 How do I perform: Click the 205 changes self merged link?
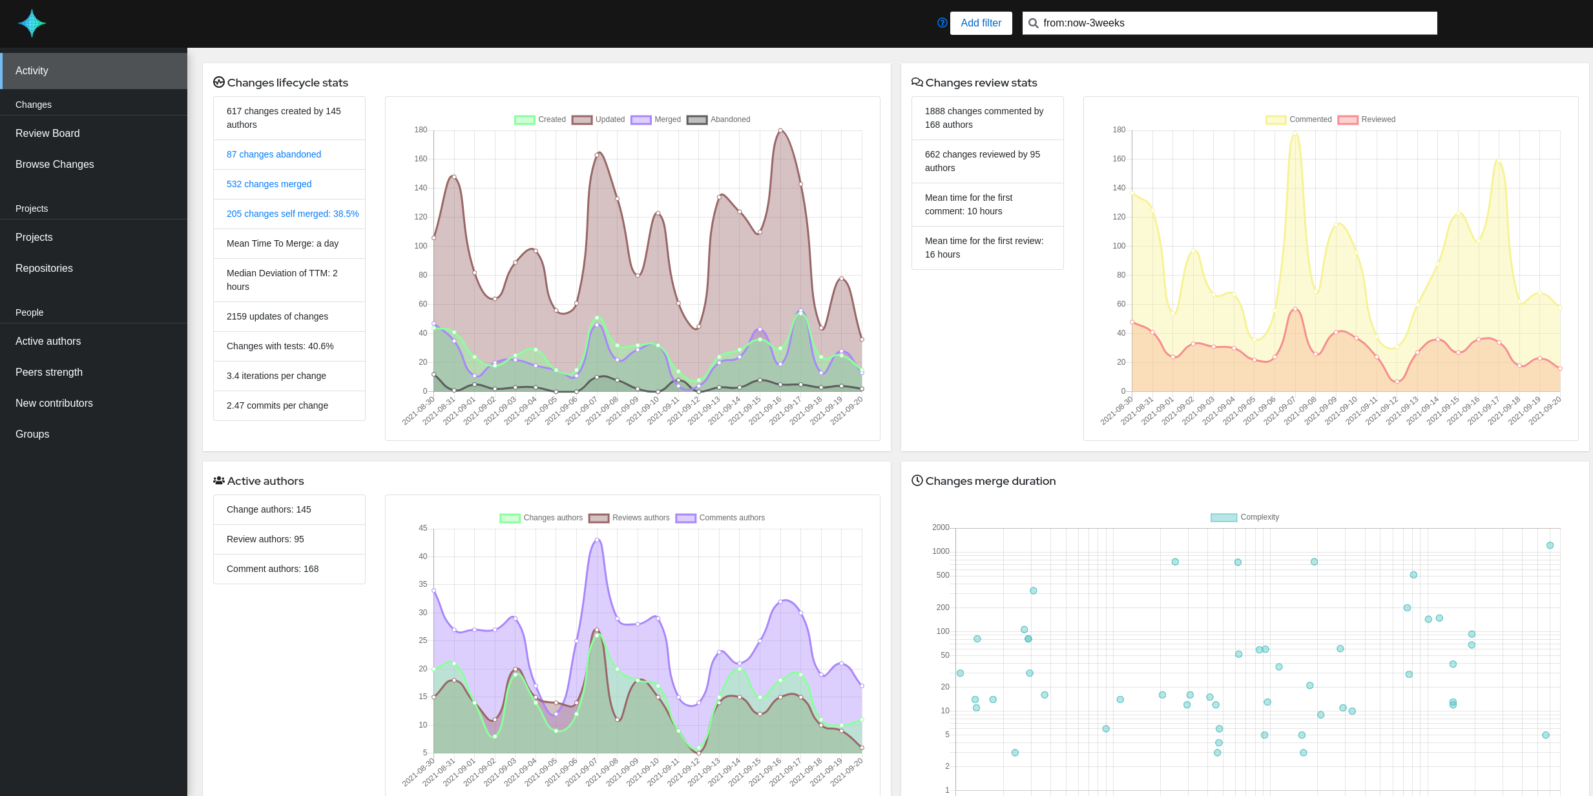coord(292,214)
